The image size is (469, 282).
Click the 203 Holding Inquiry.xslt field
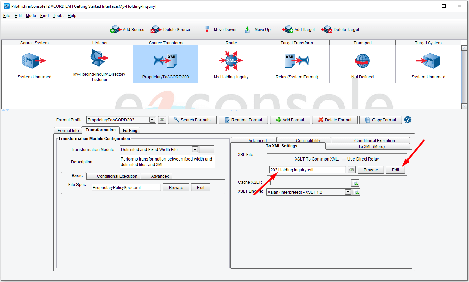point(308,170)
